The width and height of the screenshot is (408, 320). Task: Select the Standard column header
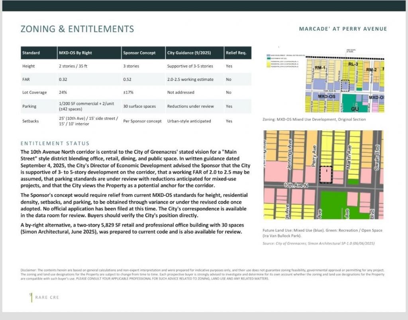tap(39, 53)
